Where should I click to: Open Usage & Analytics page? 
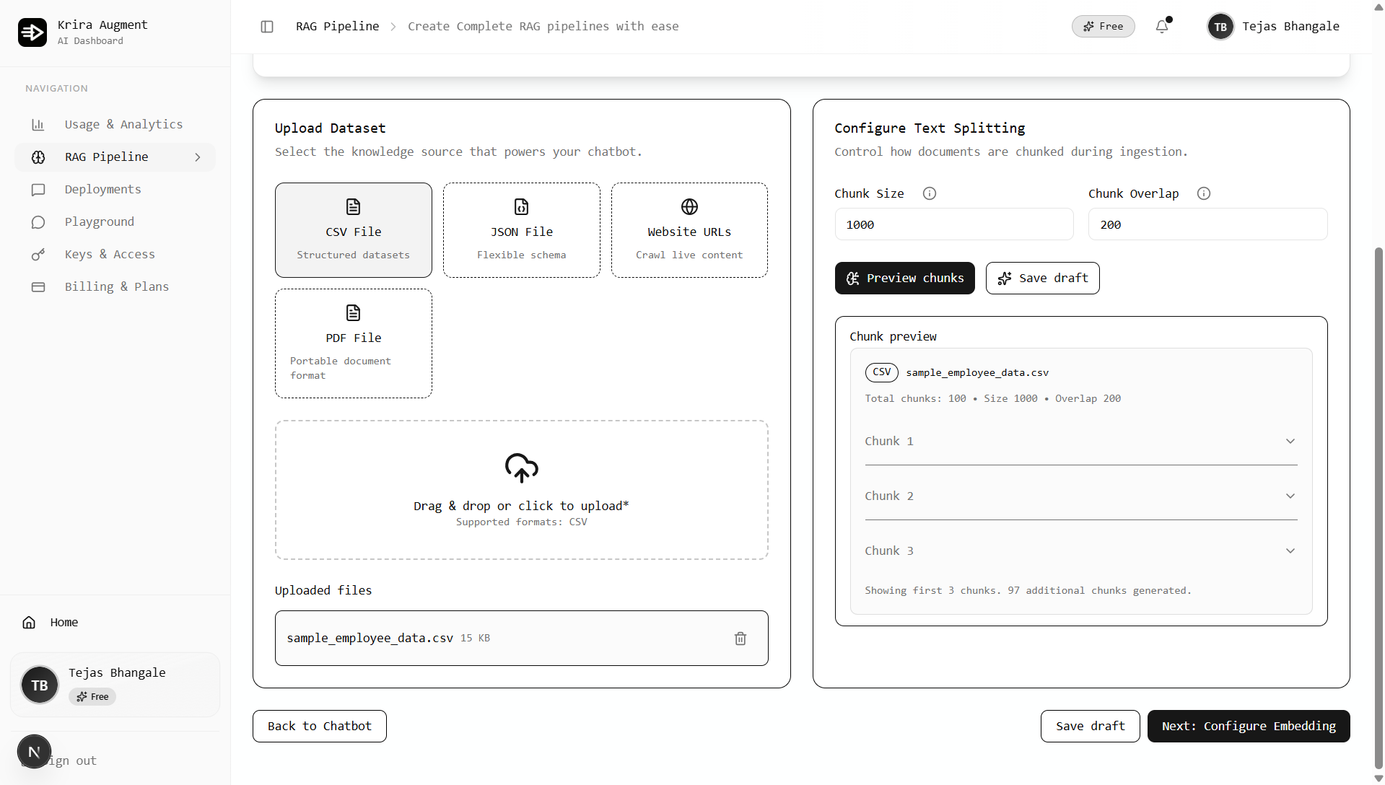pos(115,125)
